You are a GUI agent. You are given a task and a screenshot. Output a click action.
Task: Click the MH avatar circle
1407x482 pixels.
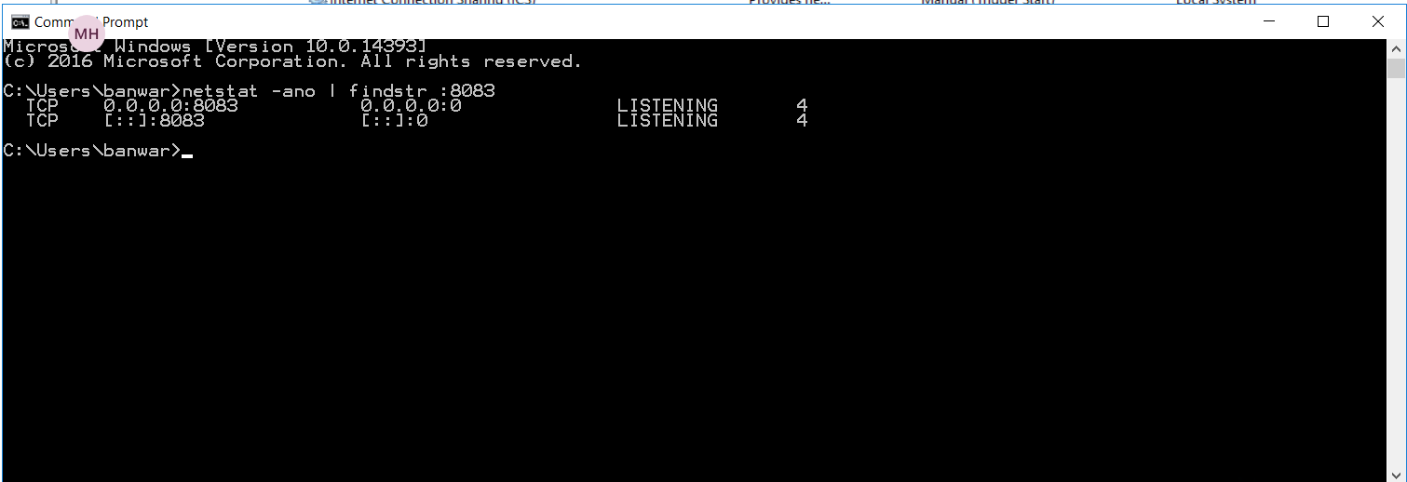(x=87, y=34)
